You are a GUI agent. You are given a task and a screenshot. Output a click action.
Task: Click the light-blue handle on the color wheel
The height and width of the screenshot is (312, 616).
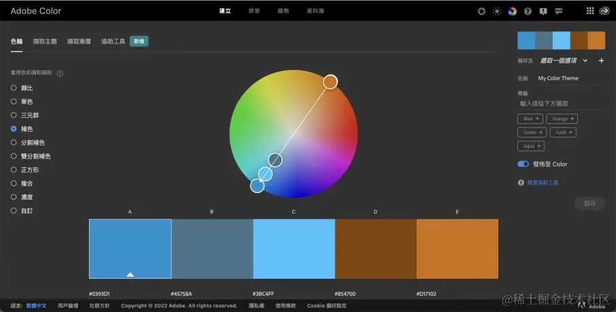[266, 174]
